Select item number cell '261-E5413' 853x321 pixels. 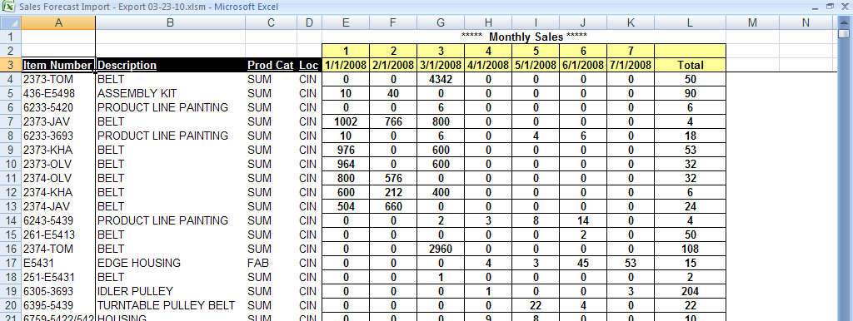pos(58,235)
